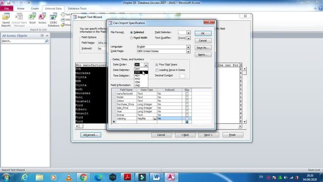Select the Fixed Width file format option
The width and height of the screenshot is (323, 182).
point(131,38)
